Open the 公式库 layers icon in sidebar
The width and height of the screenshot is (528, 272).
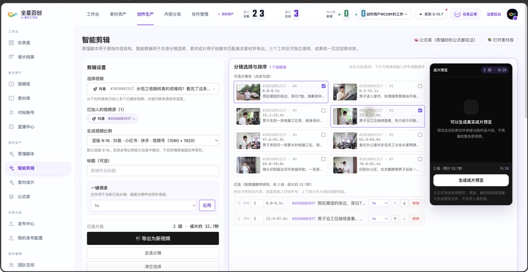click(x=11, y=196)
